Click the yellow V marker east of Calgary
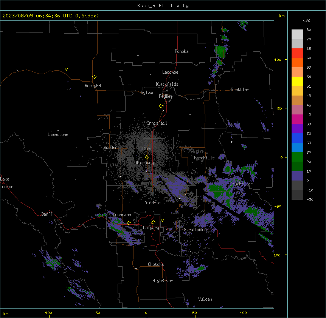Image resolution: width=326 pixels, height=318 pixels. (162, 221)
